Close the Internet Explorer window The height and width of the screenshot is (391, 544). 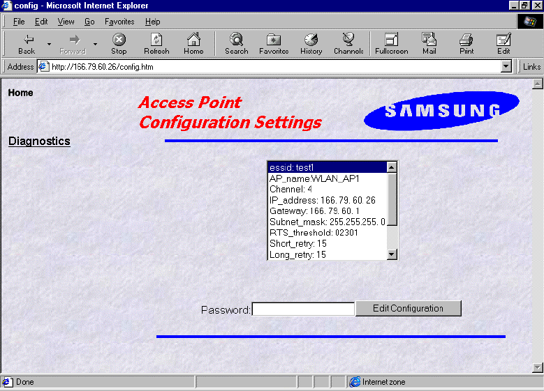click(537, 5)
